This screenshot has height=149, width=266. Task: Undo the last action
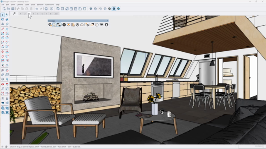tap(37, 9)
